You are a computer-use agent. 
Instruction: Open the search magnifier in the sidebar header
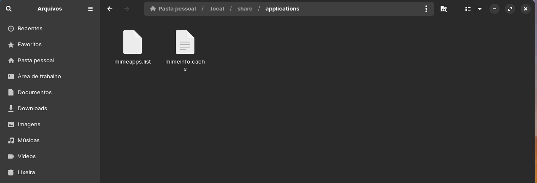point(9,8)
